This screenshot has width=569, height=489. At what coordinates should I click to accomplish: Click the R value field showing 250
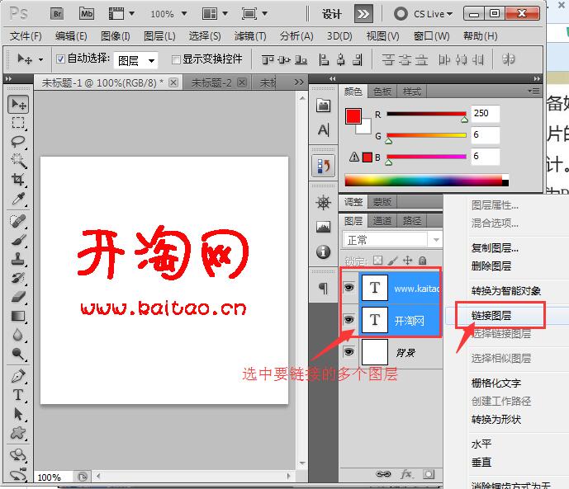point(486,113)
